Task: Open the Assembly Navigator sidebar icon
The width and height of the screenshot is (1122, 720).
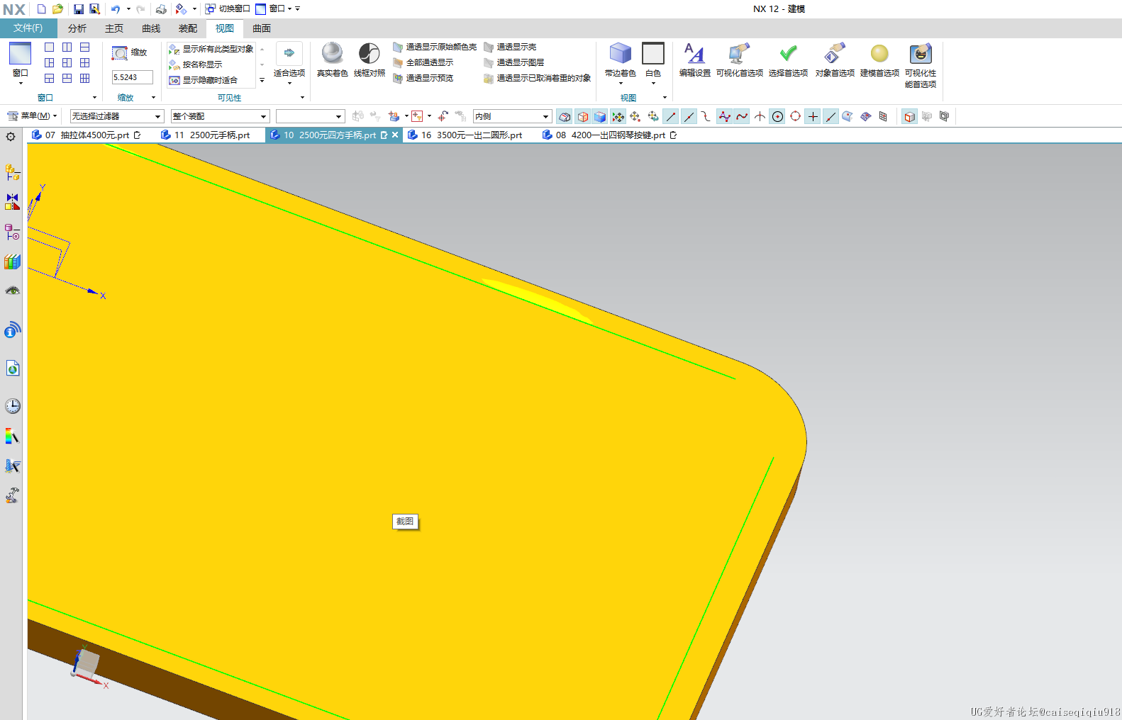Action: [x=12, y=171]
